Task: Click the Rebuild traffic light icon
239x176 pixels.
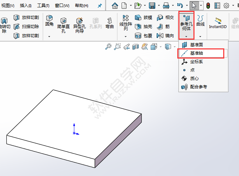Action: [x=208, y=6]
